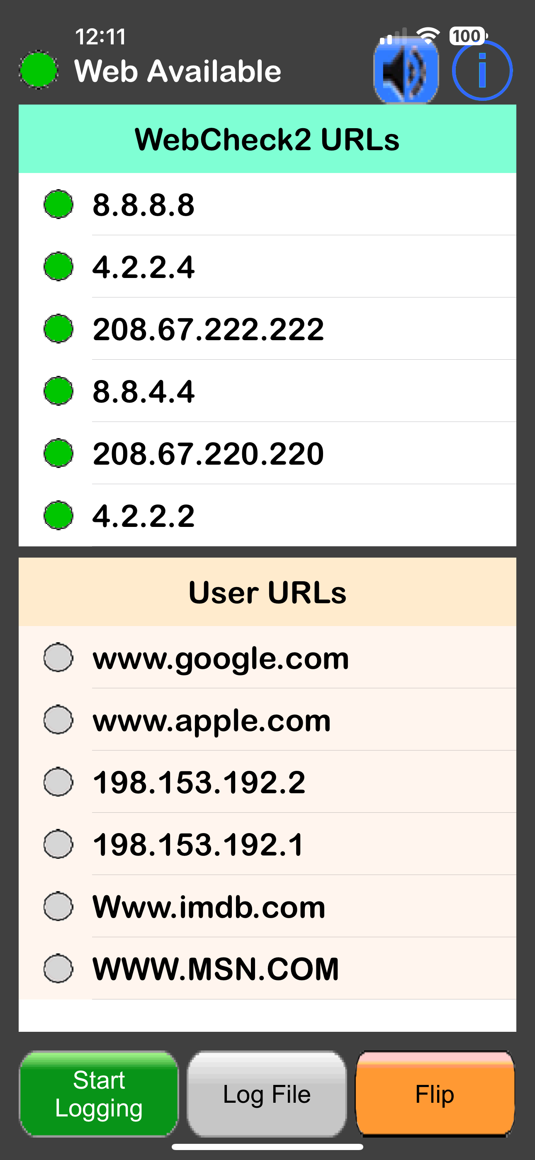Tap the green Web Available status indicator

(x=39, y=70)
